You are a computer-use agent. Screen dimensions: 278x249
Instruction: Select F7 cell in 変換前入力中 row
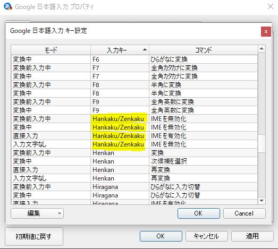120,68
